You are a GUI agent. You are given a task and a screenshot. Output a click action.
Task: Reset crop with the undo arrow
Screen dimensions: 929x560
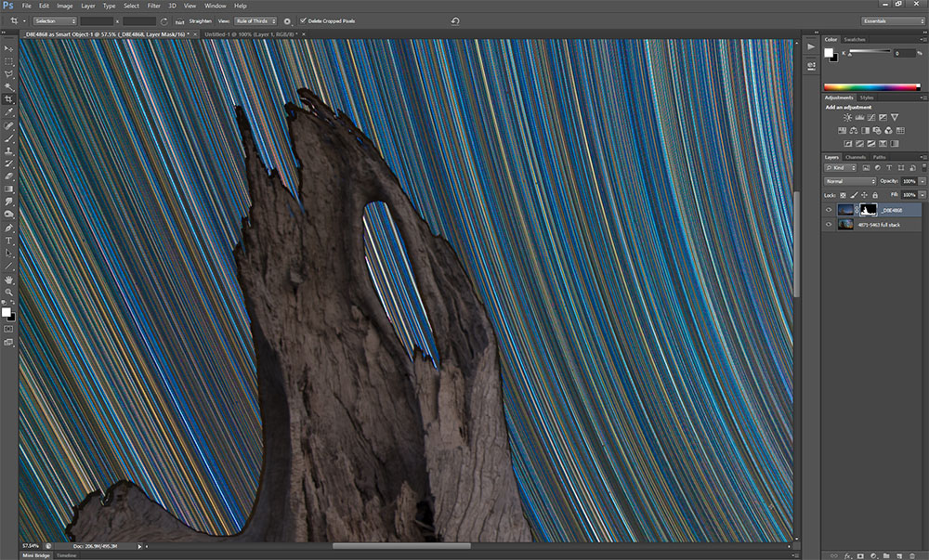[x=455, y=20]
